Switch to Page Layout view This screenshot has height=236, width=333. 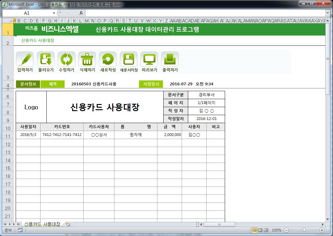(260, 230)
